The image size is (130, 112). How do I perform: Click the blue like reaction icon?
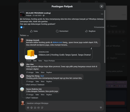[x=21, y=27]
